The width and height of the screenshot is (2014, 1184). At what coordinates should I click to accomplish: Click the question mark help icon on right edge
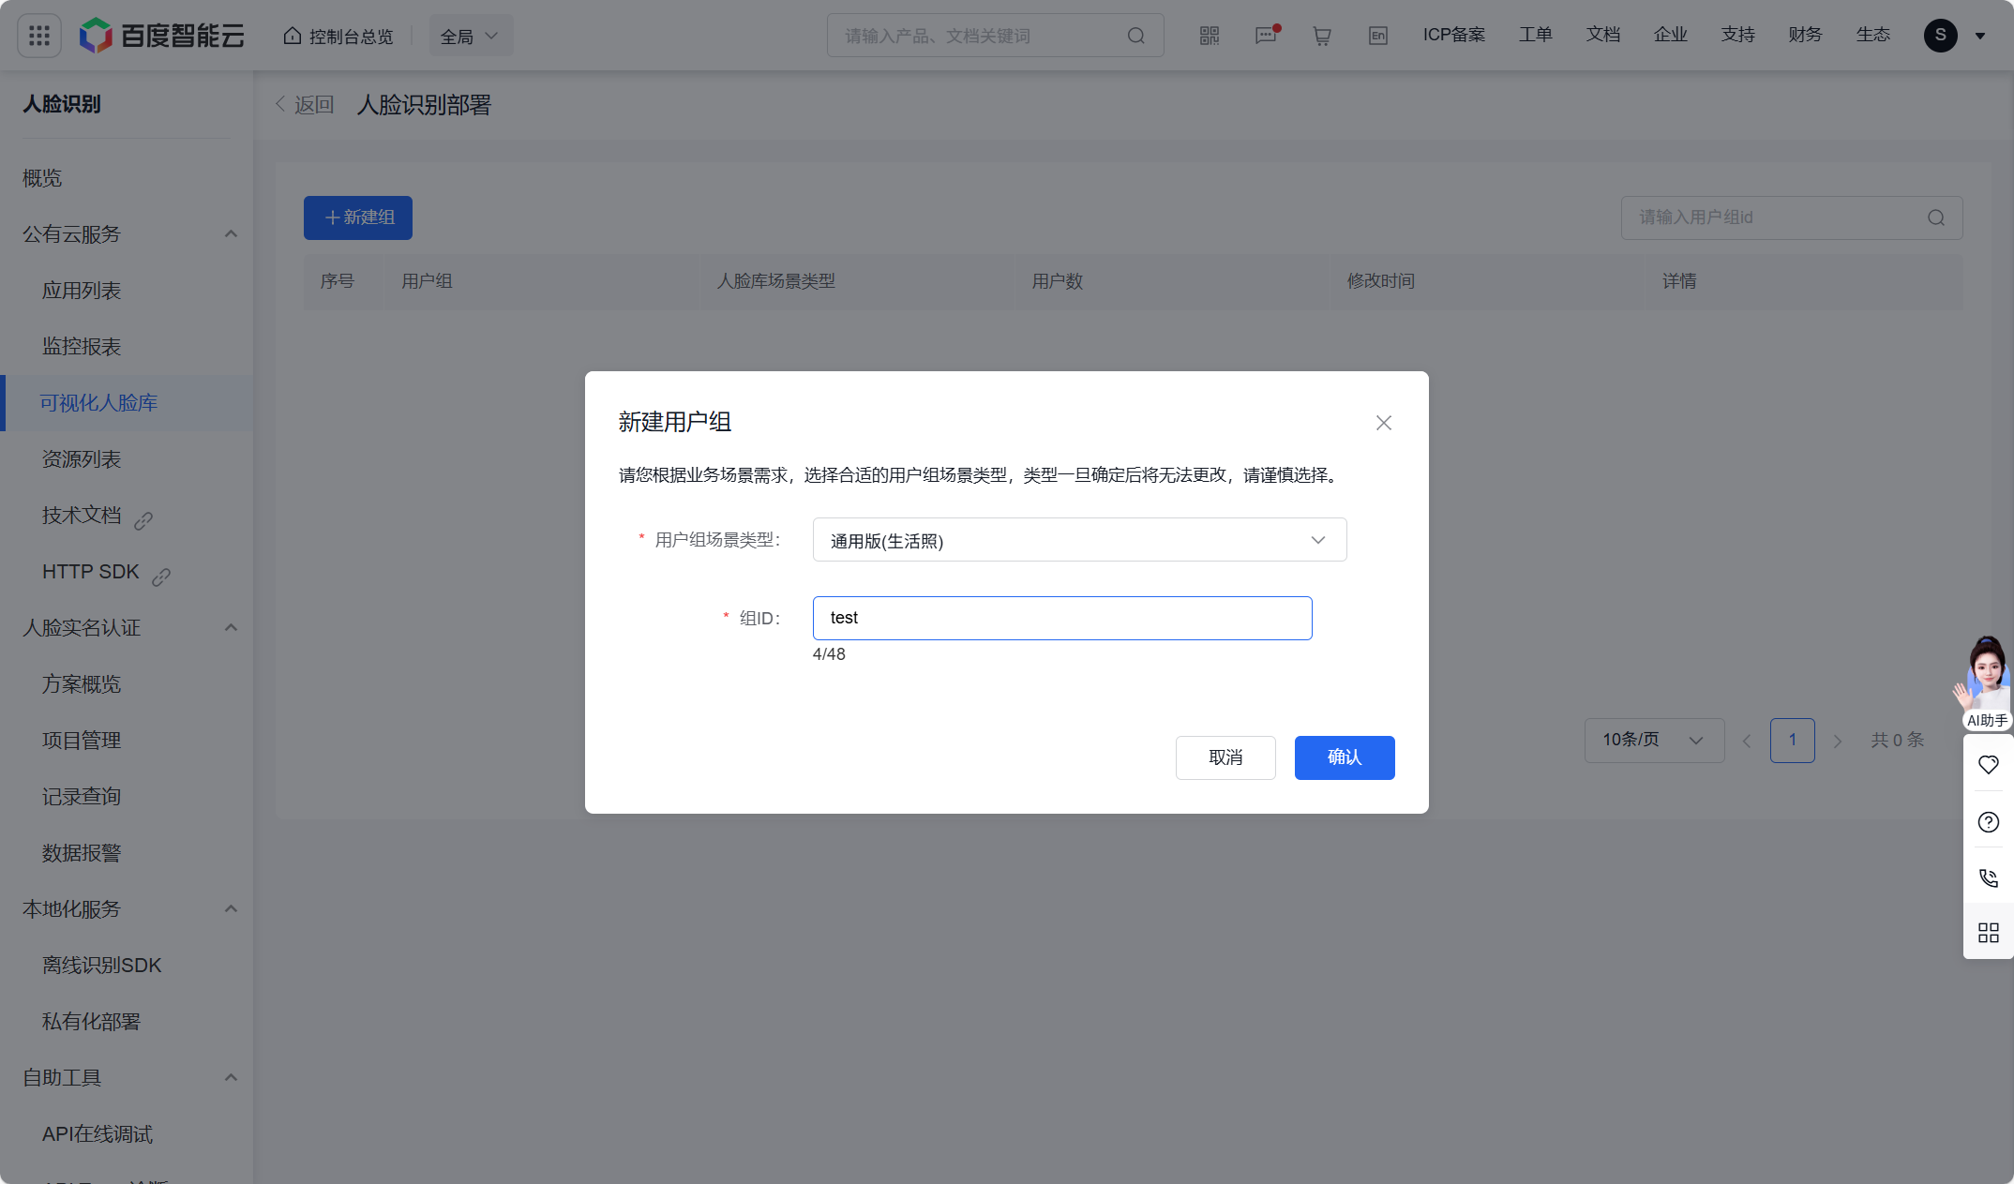[x=1988, y=822]
